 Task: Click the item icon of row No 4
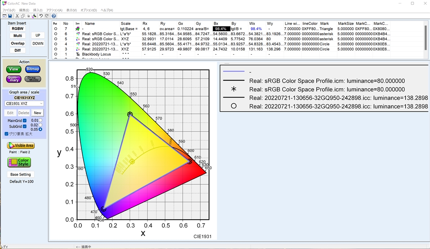point(78,44)
